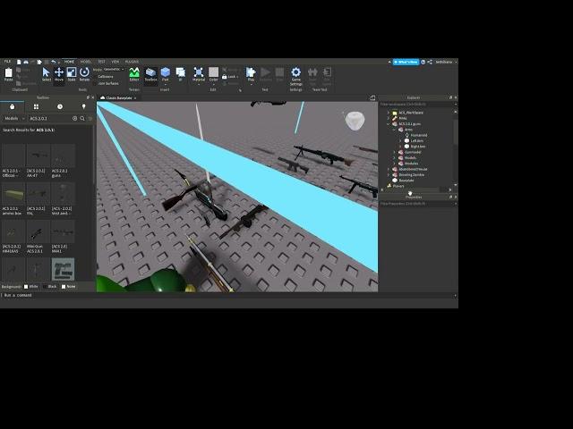Click the view orientation cube in viewport

pyautogui.click(x=355, y=122)
